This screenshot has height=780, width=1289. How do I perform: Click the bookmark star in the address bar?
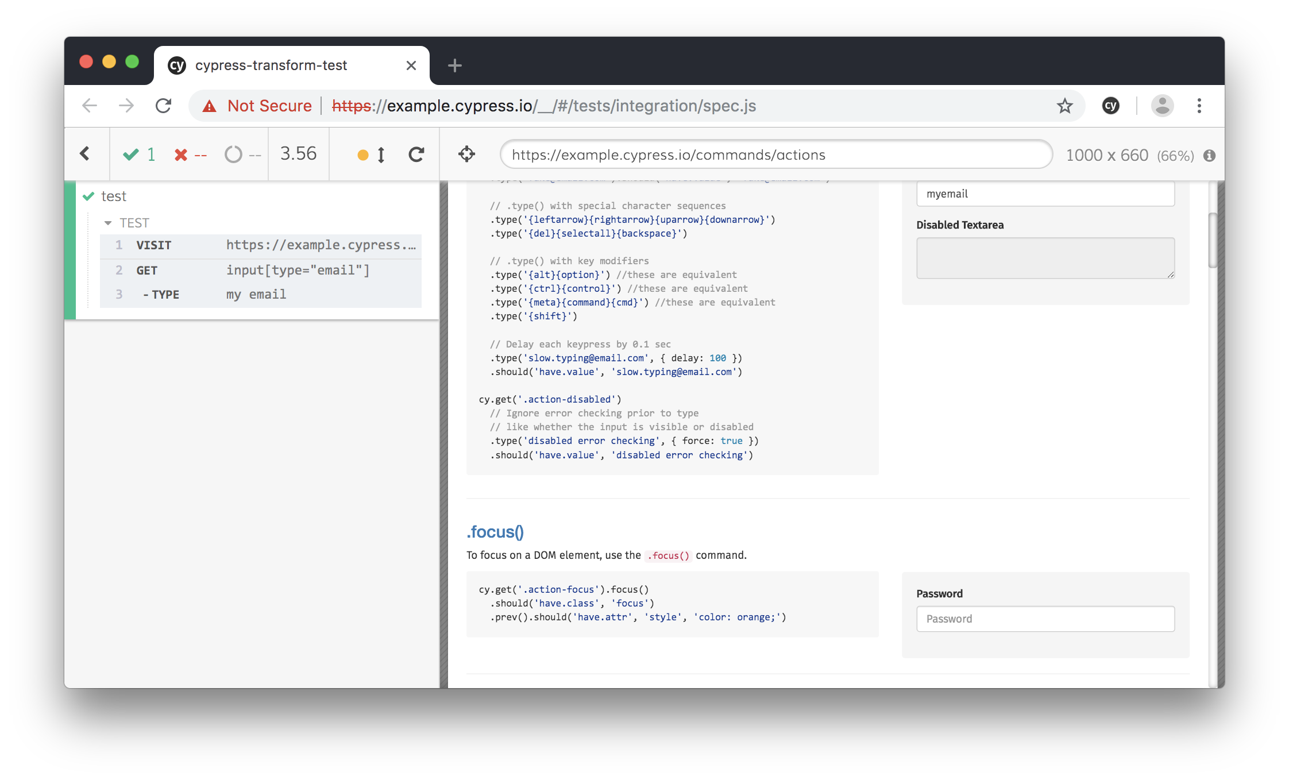point(1064,106)
